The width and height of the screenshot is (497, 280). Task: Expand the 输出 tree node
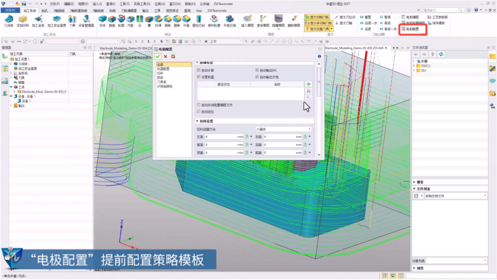(12, 106)
